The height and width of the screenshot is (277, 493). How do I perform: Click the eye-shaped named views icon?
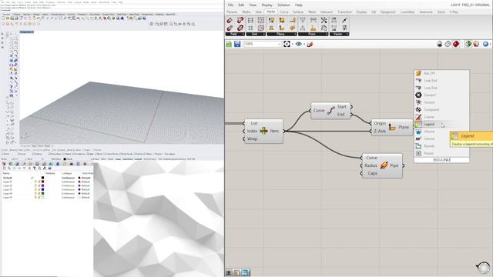pos(299,44)
